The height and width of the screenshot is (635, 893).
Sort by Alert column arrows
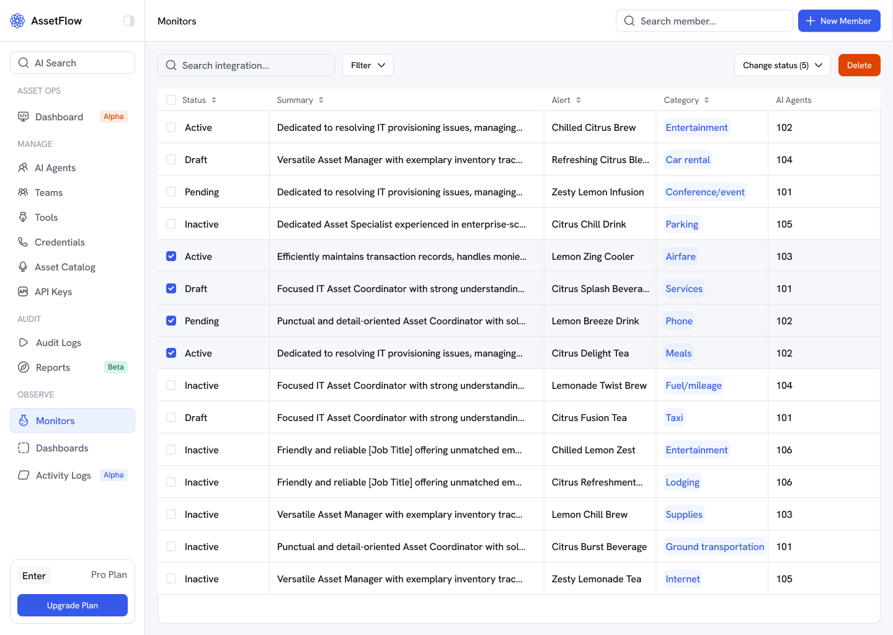point(578,100)
